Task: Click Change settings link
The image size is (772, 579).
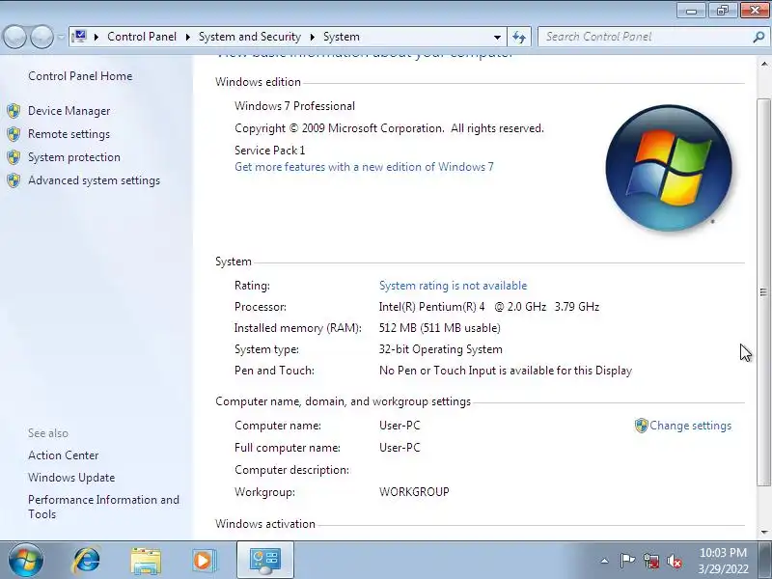Action: 690,426
